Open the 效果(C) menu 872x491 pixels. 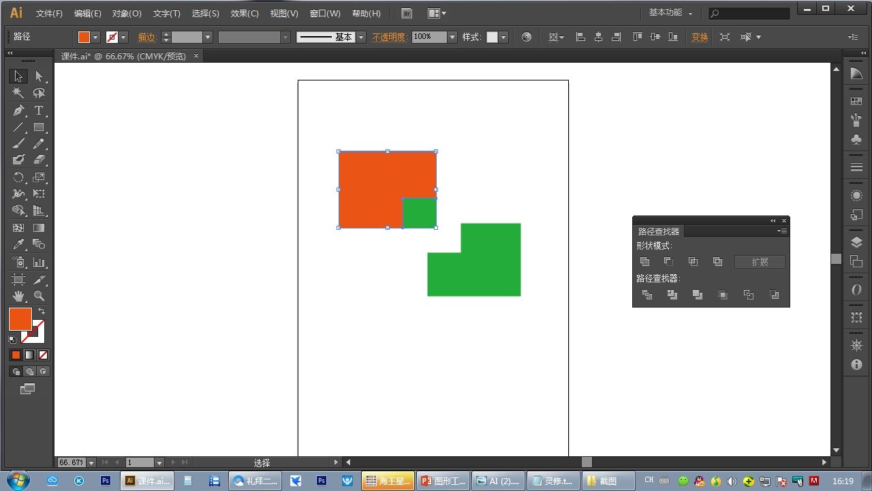click(x=245, y=14)
